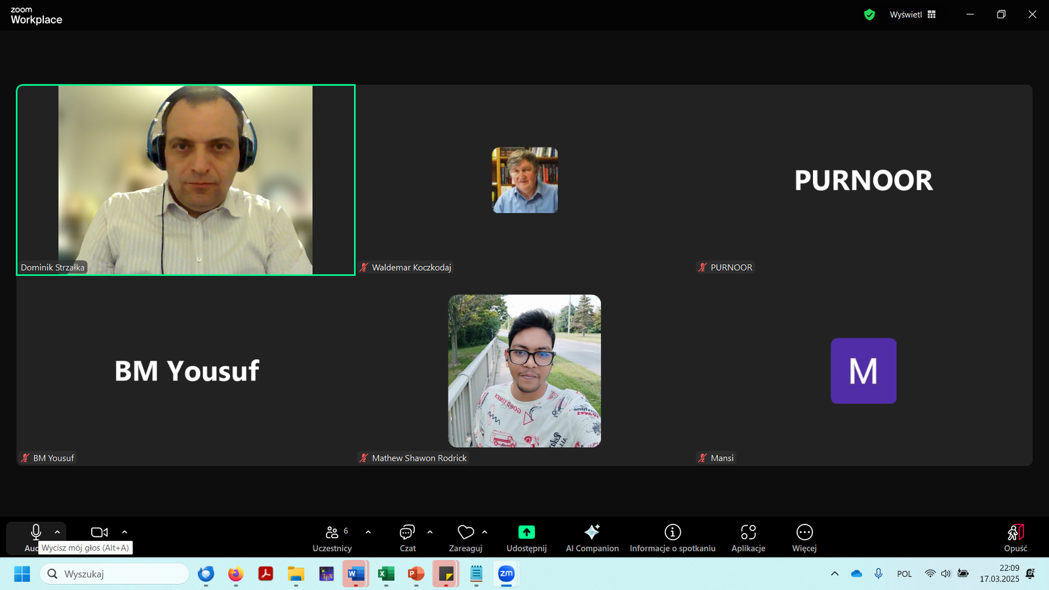This screenshot has height=590, width=1049.
Task: Open the Uczestnicy participants panel
Action: coord(332,538)
